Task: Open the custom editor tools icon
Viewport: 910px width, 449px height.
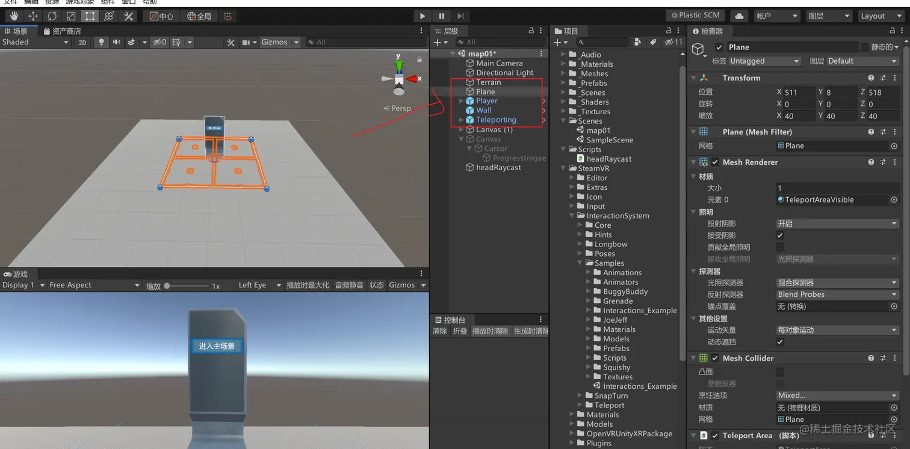Action: (x=128, y=16)
